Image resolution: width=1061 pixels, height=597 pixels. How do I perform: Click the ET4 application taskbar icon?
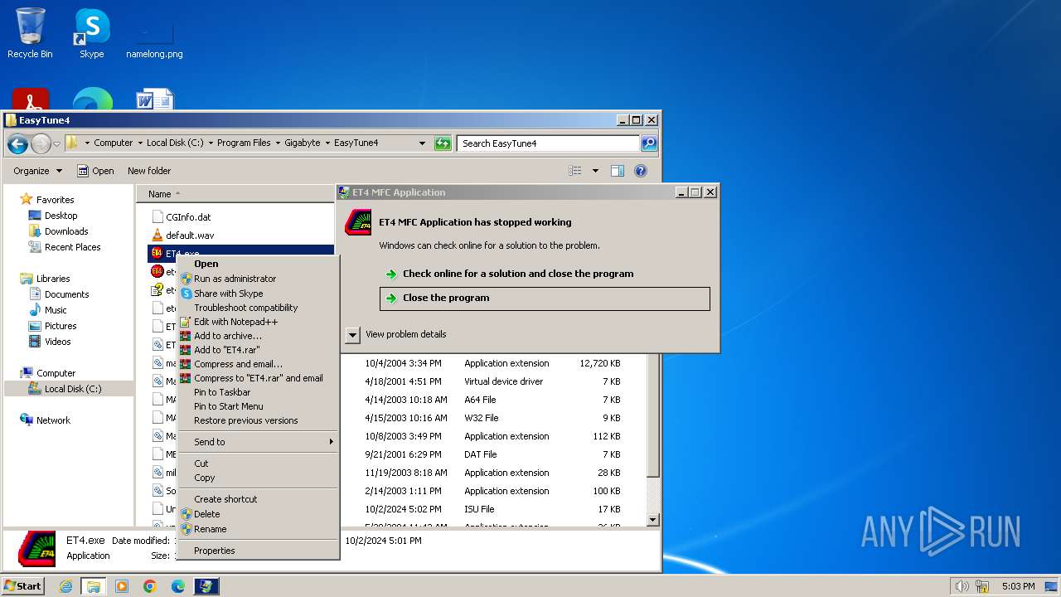tap(206, 586)
